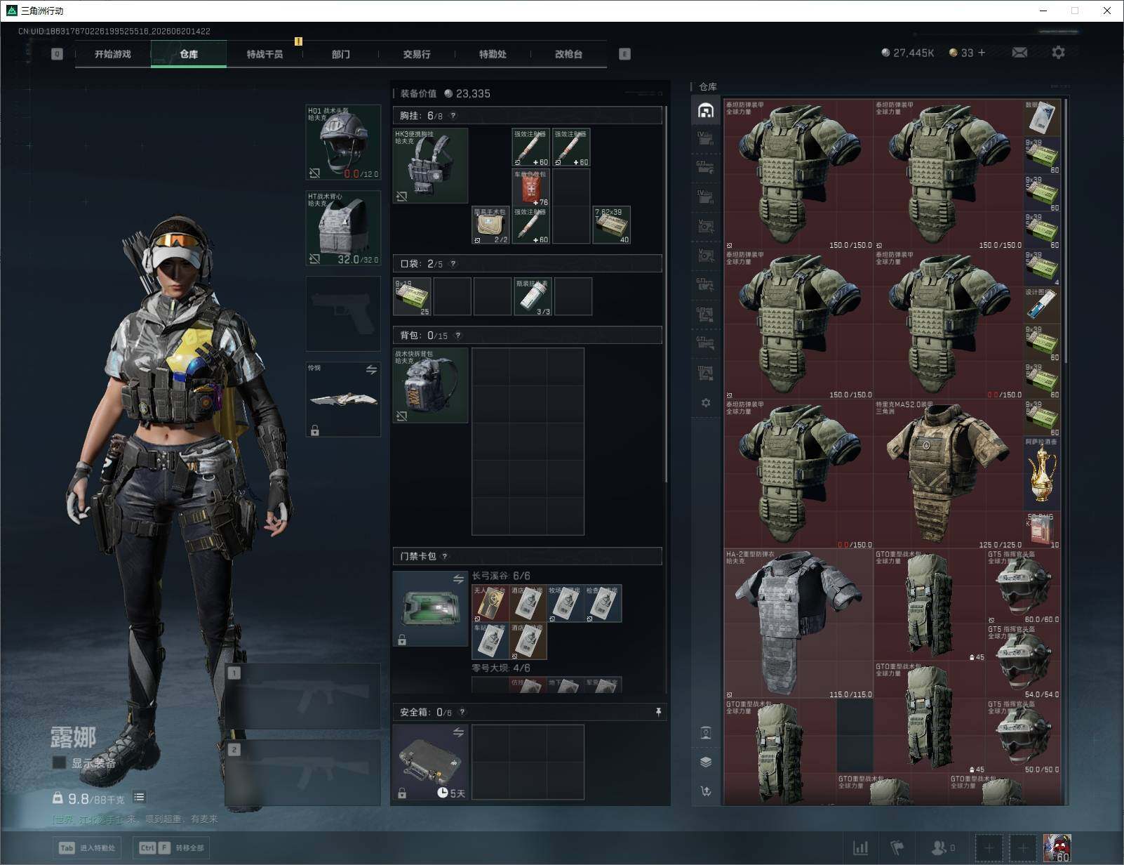The width and height of the screenshot is (1124, 865).
Task: Open the 交易行 tab
Action: [x=417, y=54]
